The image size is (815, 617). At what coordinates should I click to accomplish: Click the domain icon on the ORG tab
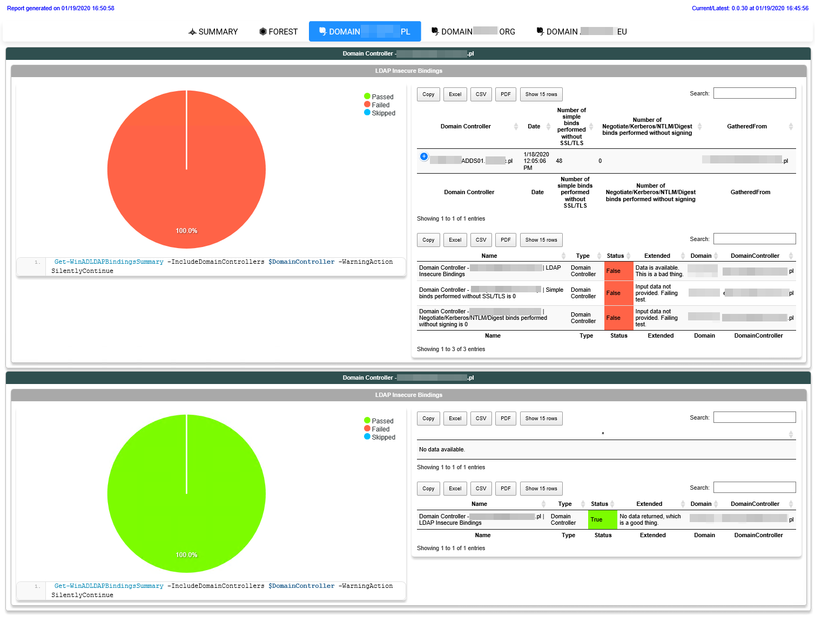coord(435,31)
